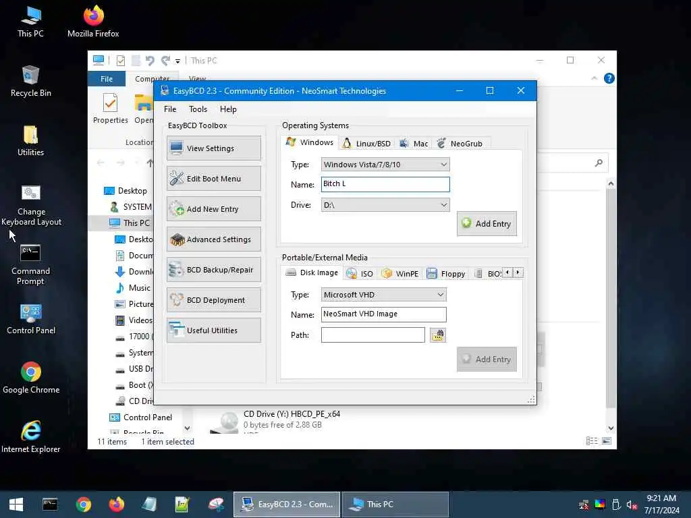The width and height of the screenshot is (691, 518).
Task: Open CD Drive (Y:) HBCD_PE_x64
Action: tap(276, 421)
